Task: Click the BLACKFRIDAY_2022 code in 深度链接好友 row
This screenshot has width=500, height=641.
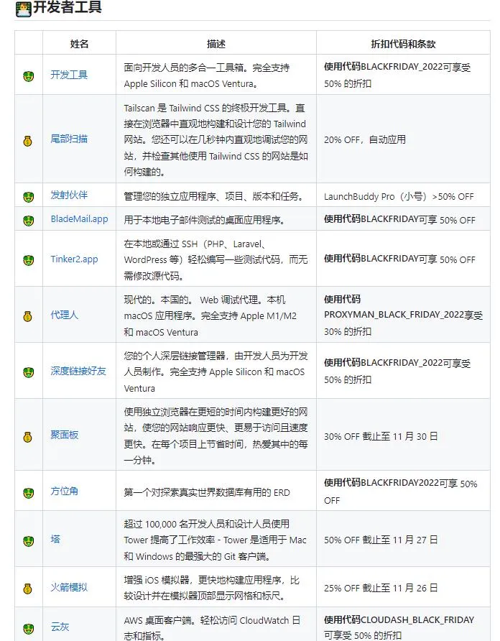Action: pyautogui.click(x=402, y=363)
